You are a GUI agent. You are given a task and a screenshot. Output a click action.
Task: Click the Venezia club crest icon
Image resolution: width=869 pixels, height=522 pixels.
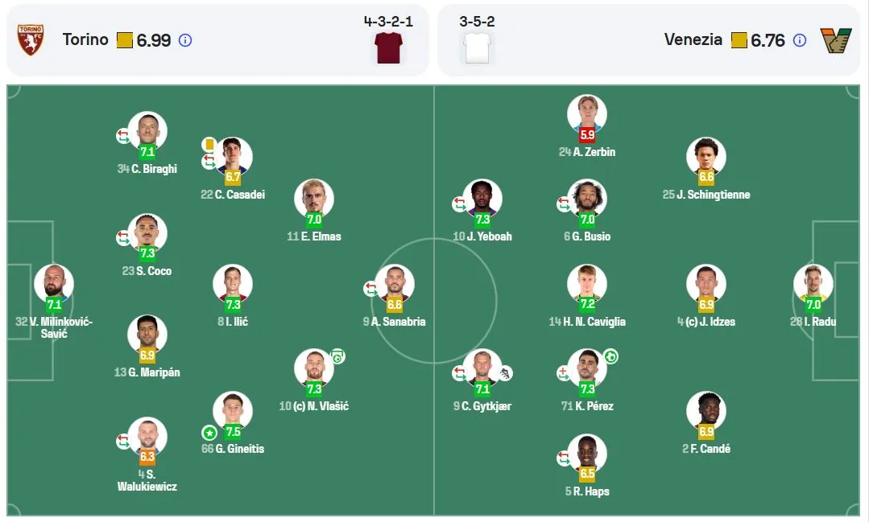(836, 40)
